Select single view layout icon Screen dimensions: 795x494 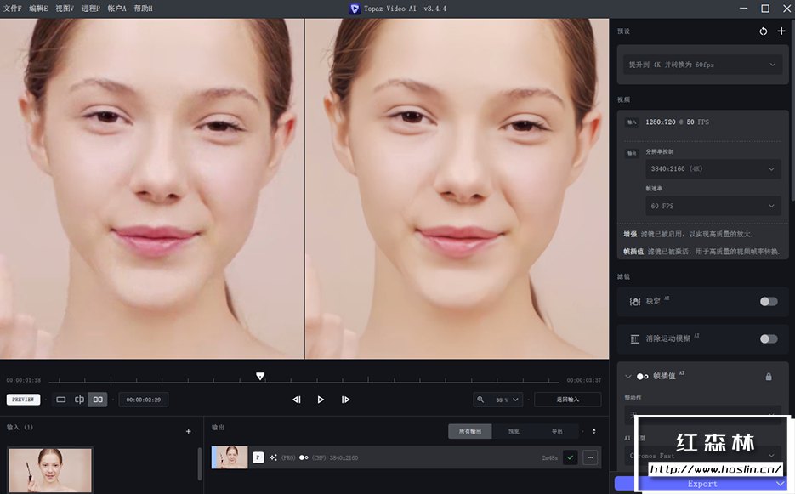coord(61,400)
